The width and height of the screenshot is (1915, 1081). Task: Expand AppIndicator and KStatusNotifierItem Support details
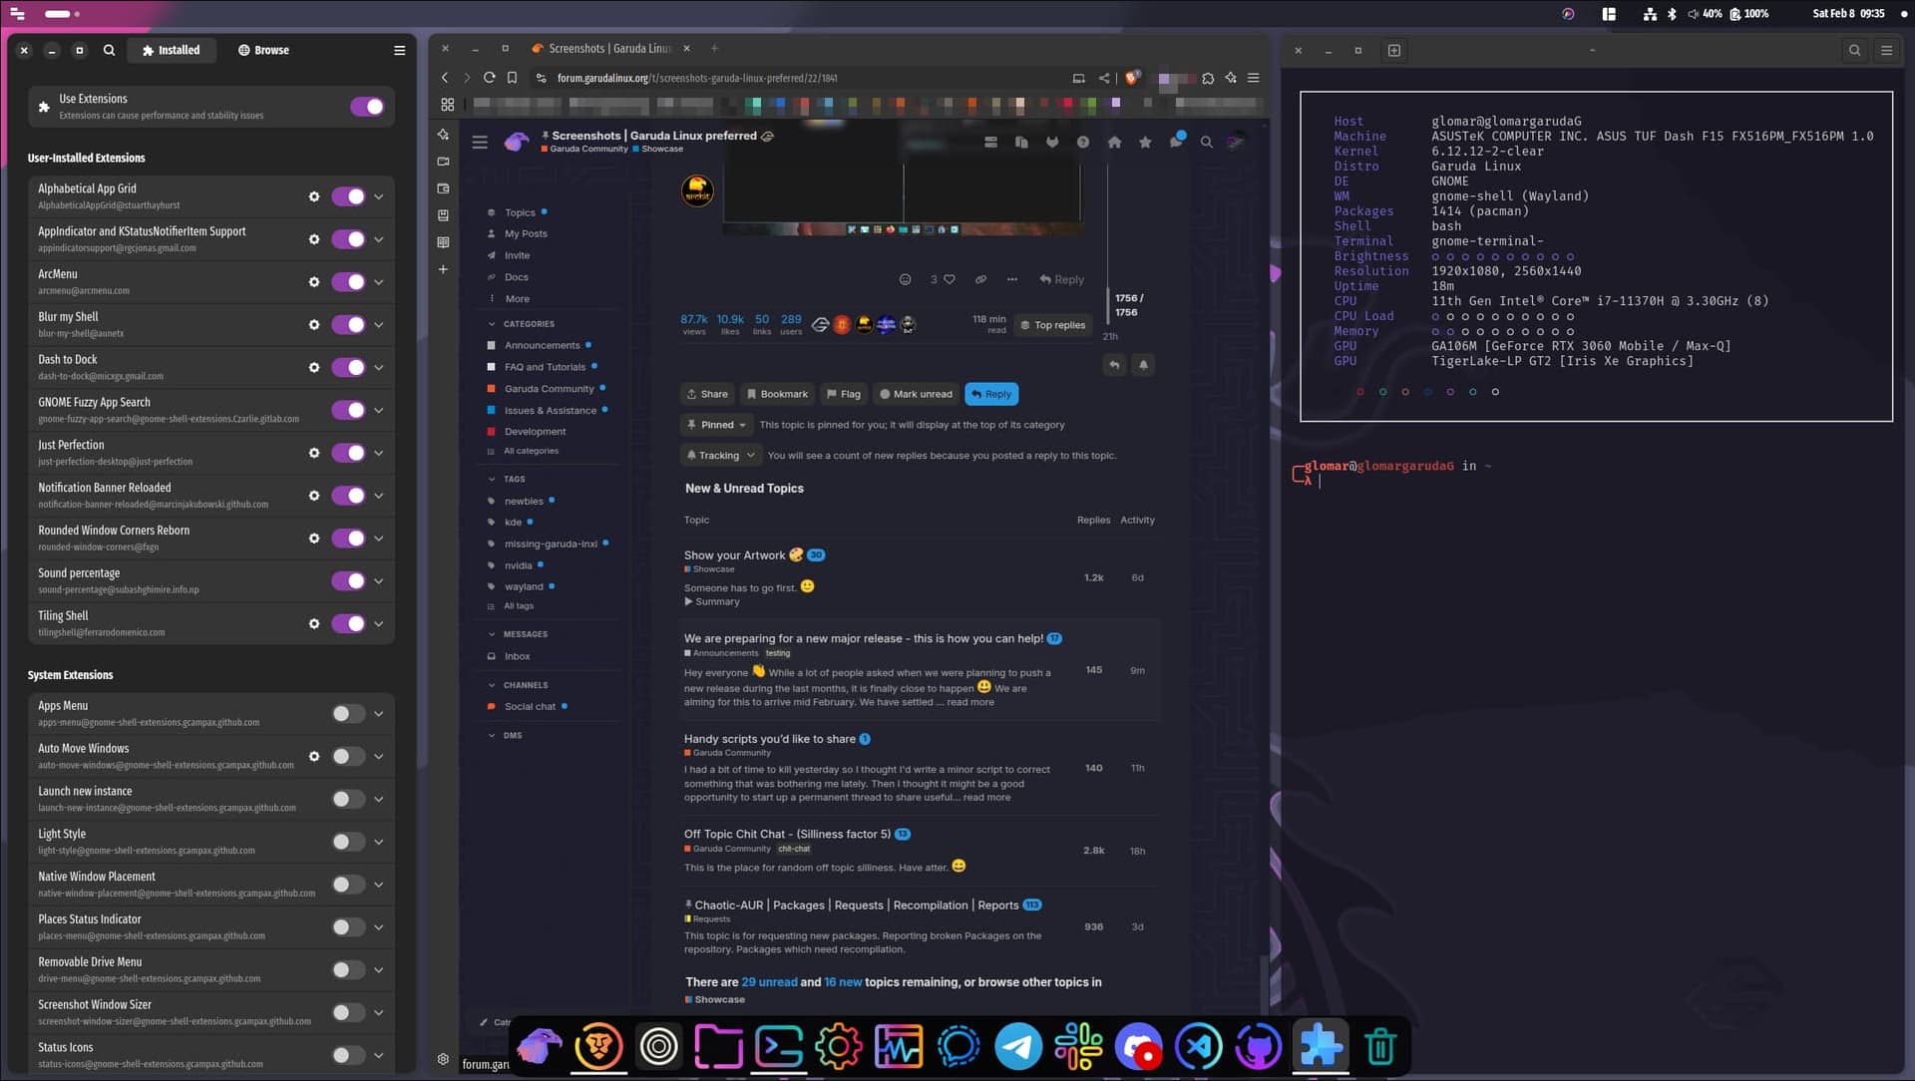[379, 239]
